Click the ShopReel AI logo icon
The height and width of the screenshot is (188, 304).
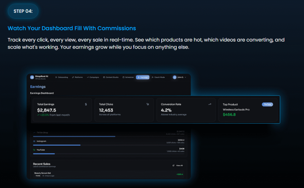click(32, 77)
